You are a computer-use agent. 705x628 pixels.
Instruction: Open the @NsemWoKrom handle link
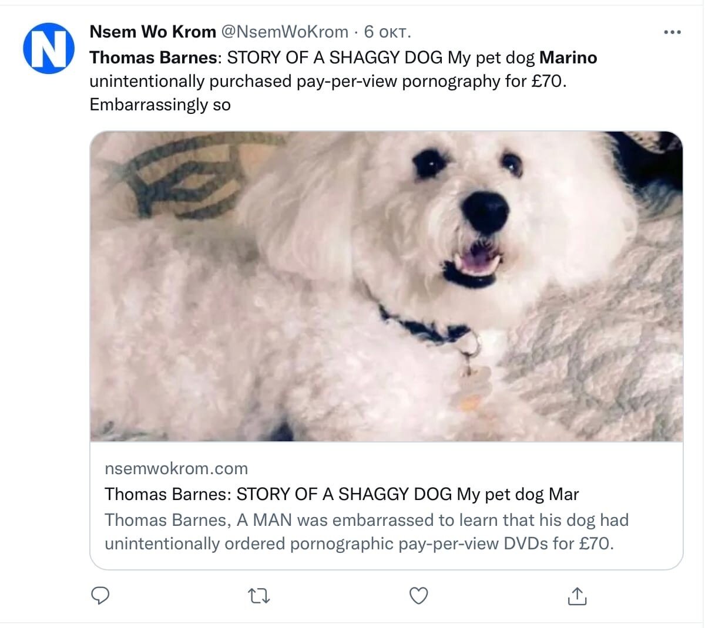[x=284, y=32]
